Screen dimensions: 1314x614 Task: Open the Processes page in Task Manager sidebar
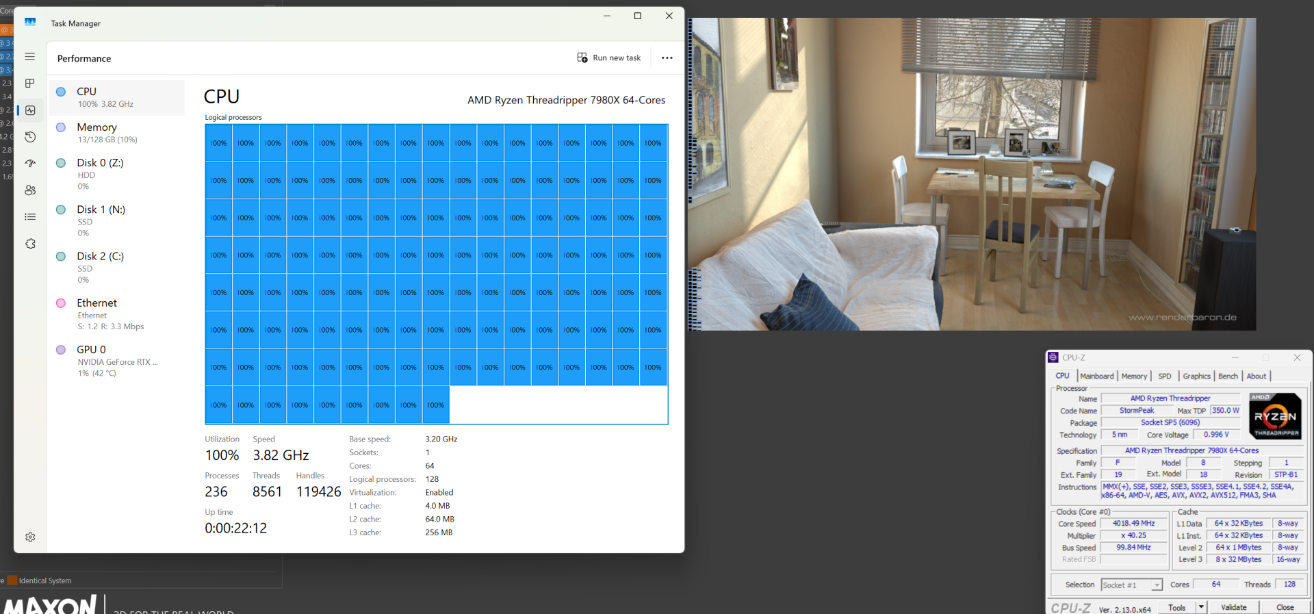(30, 84)
